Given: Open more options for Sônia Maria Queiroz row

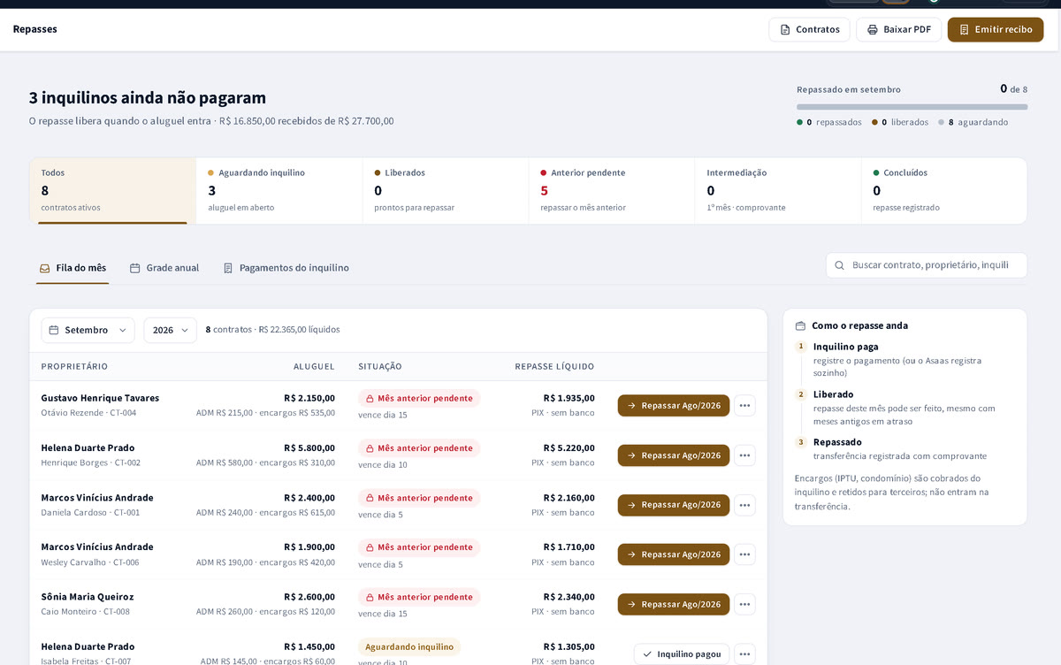Looking at the screenshot, I should coord(744,604).
